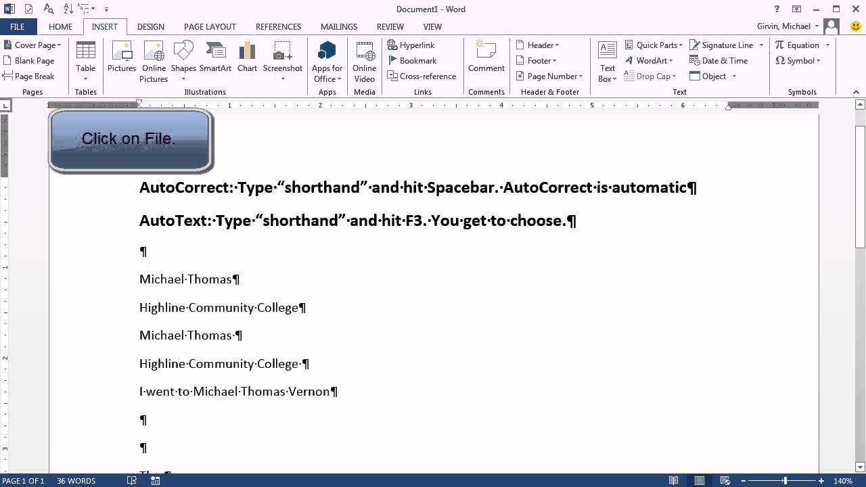
Task: Collapse the ribbon with the arrow
Action: [854, 91]
